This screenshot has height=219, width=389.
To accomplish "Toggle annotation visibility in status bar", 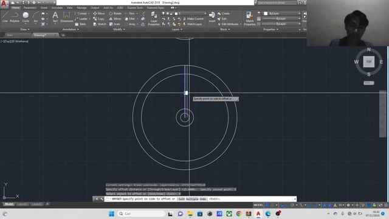I will point(324,205).
